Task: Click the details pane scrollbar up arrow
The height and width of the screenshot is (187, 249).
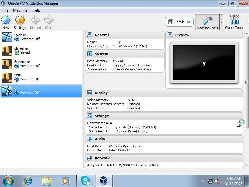Action: click(246, 33)
